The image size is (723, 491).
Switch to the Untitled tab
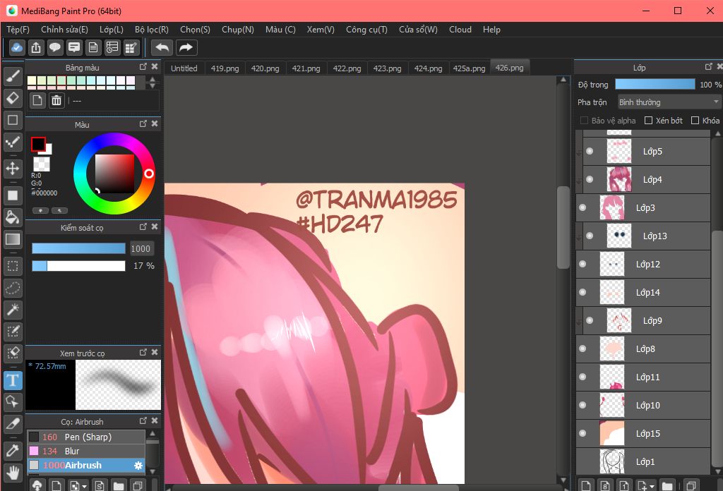click(184, 68)
